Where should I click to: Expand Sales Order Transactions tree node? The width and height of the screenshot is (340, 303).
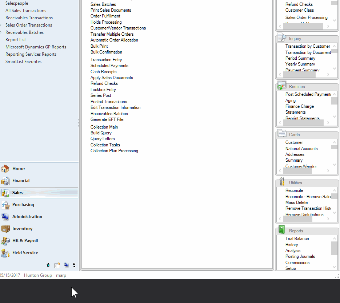tap(1, 25)
